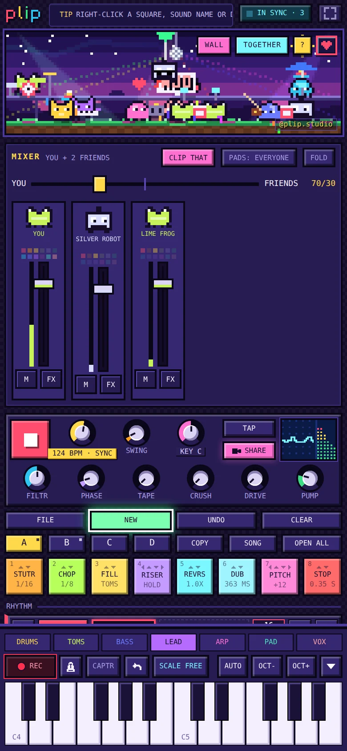The height and width of the screenshot is (751, 347).
Task: Toggle the IN SYNC status indicator
Action: coord(275,13)
